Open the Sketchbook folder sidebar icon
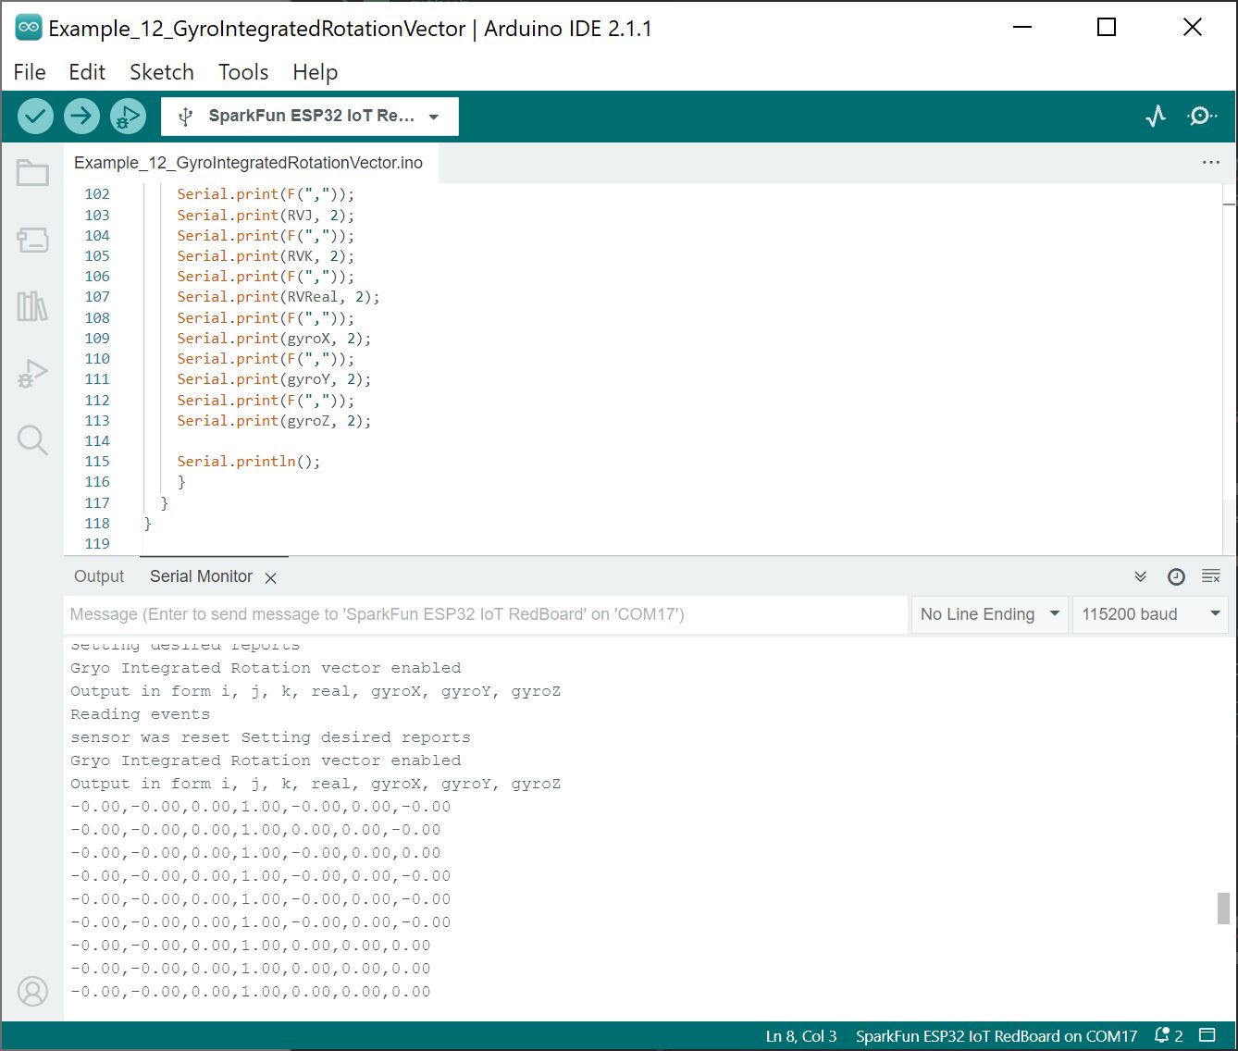 pos(32,173)
